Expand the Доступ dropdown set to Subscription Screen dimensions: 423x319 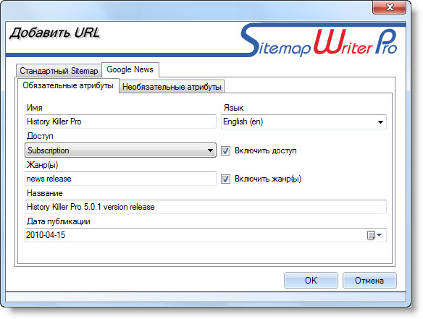[x=120, y=150]
